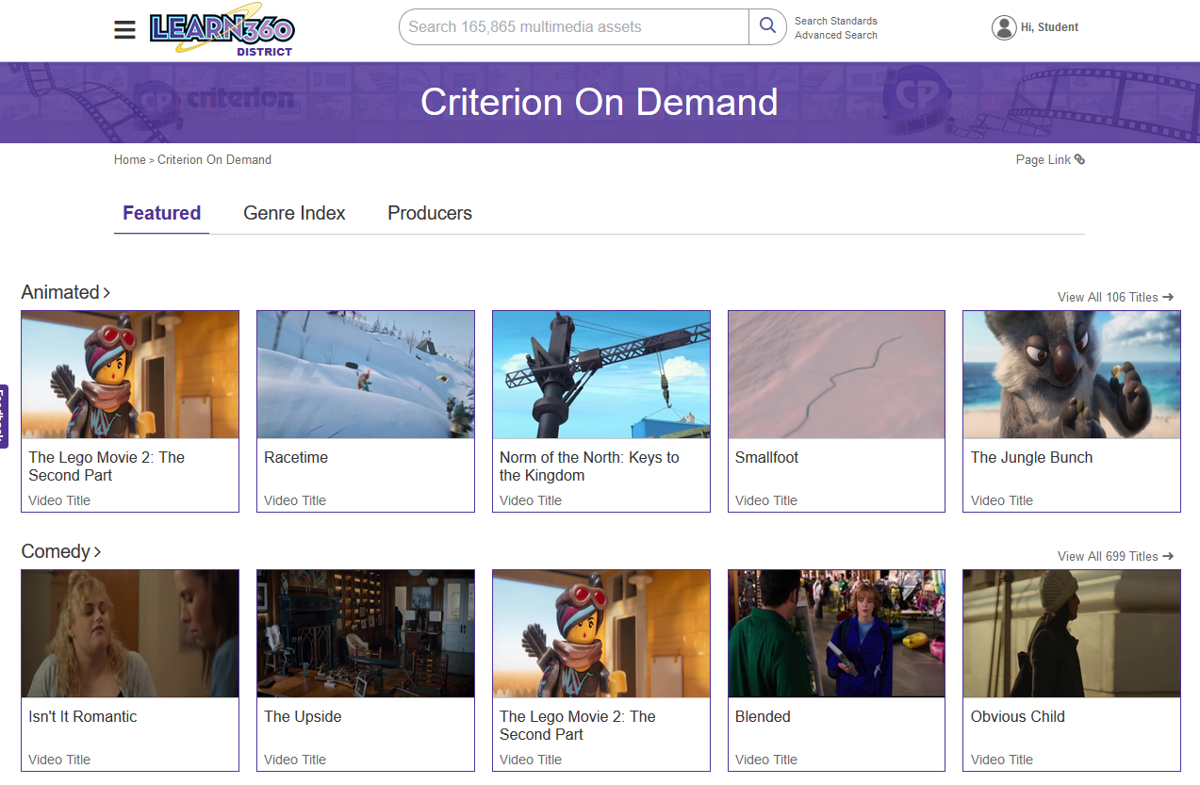Click Hi, Student account label
The image size is (1200, 785).
point(1049,27)
